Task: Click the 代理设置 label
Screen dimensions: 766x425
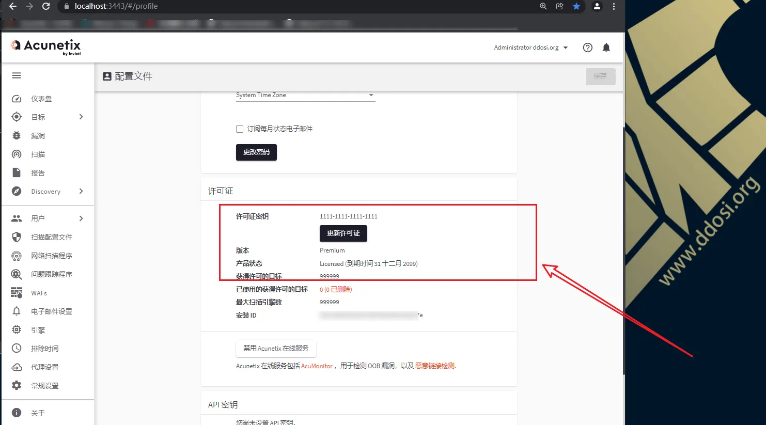Action: tap(45, 367)
